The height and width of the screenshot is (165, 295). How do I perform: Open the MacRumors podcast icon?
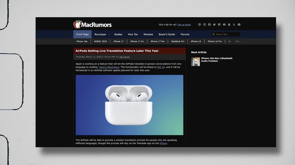click(199, 25)
